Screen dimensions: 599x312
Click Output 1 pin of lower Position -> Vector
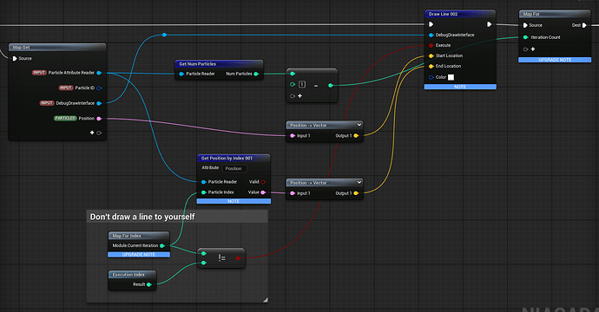pyautogui.click(x=356, y=193)
